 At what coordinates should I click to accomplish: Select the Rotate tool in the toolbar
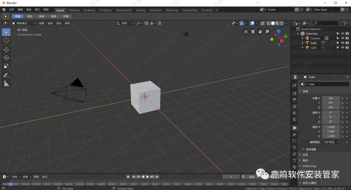[6, 58]
